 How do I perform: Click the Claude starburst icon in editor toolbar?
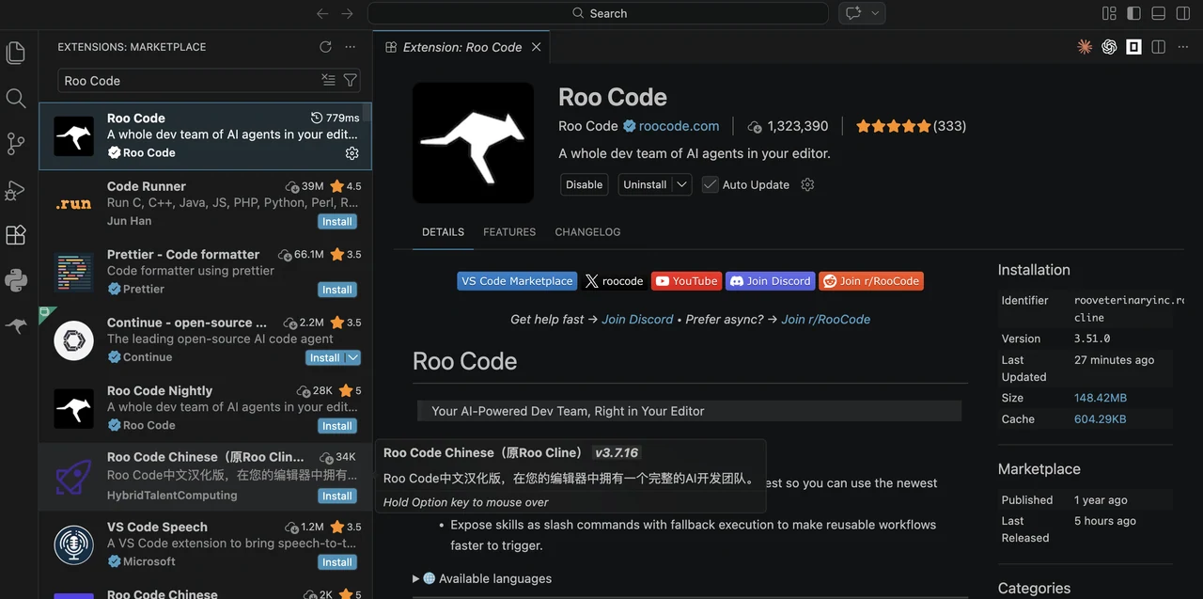1085,47
